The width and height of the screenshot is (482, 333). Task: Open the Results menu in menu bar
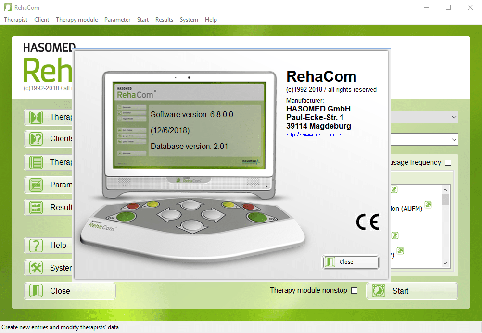(164, 20)
